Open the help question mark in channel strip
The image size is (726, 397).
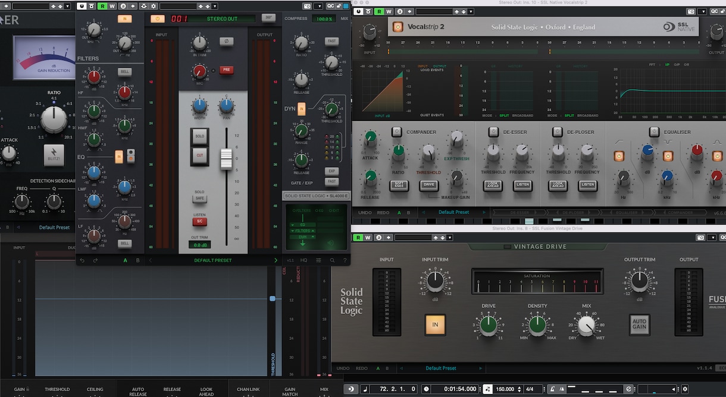(x=345, y=260)
